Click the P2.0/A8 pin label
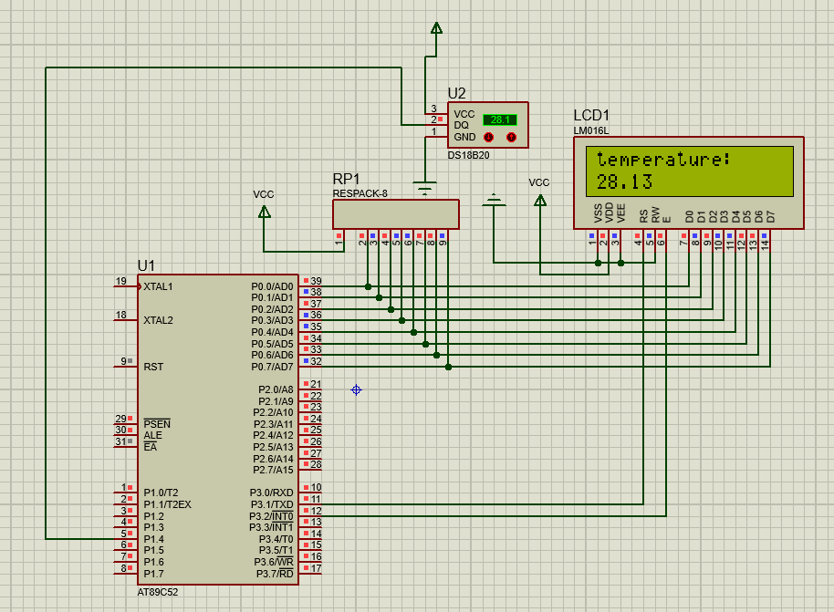This screenshot has height=612, width=834. click(x=276, y=389)
